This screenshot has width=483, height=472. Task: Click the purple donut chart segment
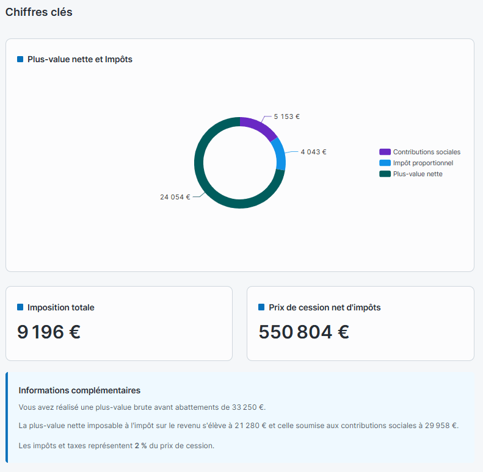tap(259, 126)
